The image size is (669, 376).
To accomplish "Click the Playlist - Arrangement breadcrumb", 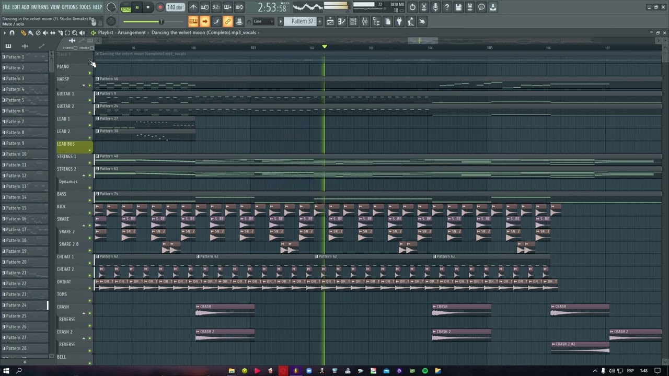I will click(x=122, y=32).
